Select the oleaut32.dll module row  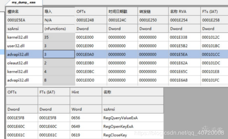click(x=117, y=63)
